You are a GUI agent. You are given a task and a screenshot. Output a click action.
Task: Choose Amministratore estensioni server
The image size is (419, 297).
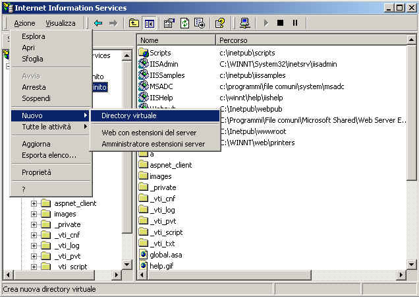click(x=155, y=144)
